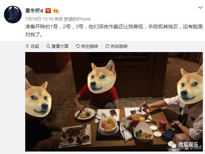Click the up-arrow collapse icon
Image resolution: width=205 pixels, height=154 pixels.
pyautogui.click(x=27, y=46)
